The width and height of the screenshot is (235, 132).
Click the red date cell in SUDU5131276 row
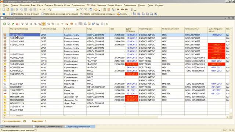pos(131,74)
